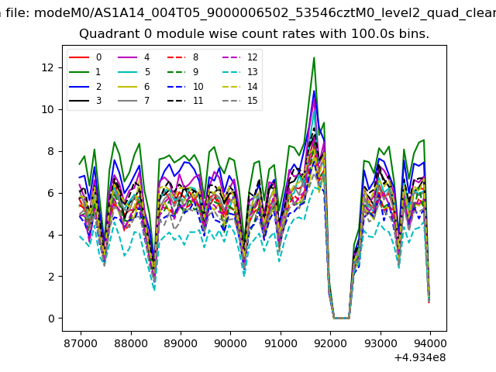Click the green legend line for module 1
This screenshot has height=372, width=496.
click(79, 72)
